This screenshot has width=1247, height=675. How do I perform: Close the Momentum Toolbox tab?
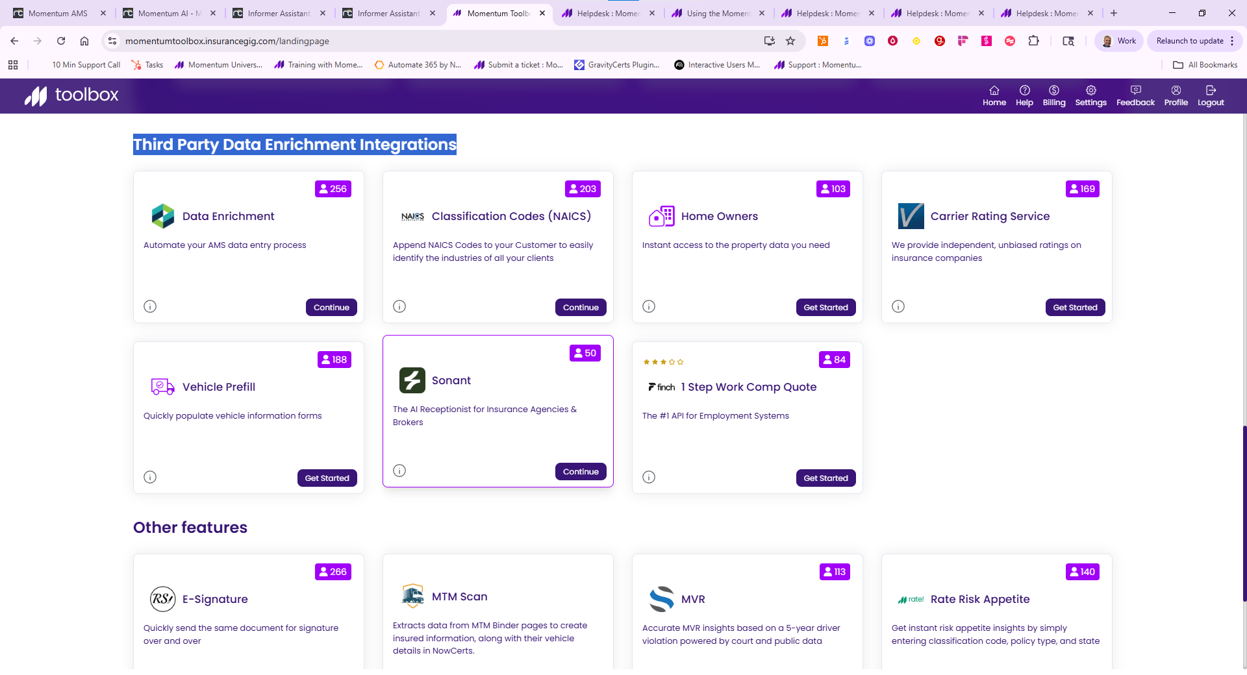click(542, 13)
